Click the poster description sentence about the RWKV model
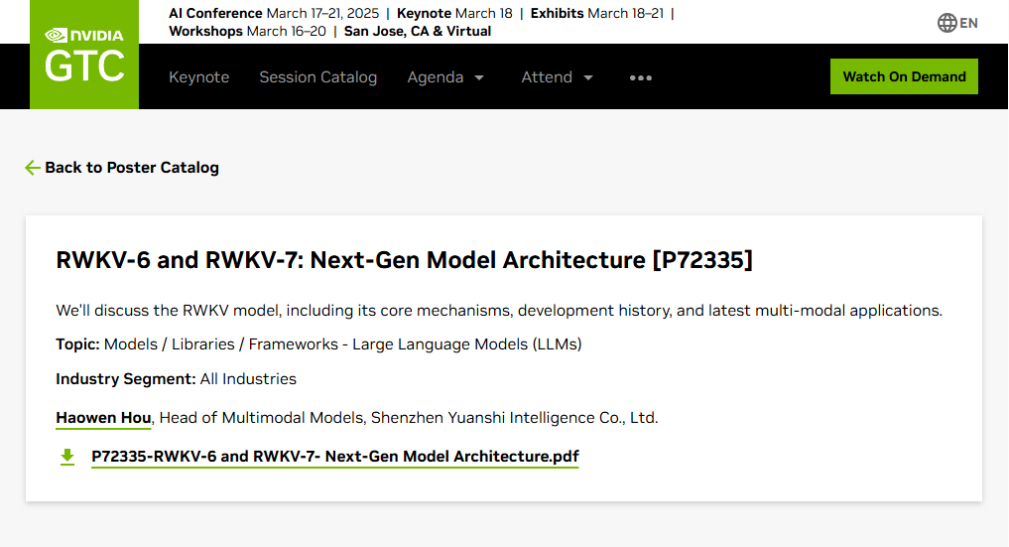Viewport: 1009px width, 547px height. [499, 310]
